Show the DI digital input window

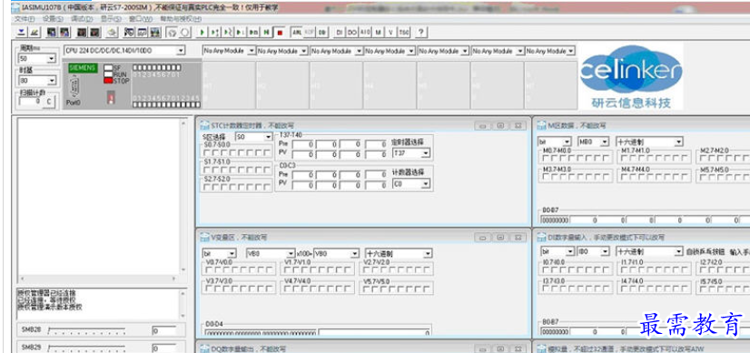pyautogui.click(x=339, y=32)
